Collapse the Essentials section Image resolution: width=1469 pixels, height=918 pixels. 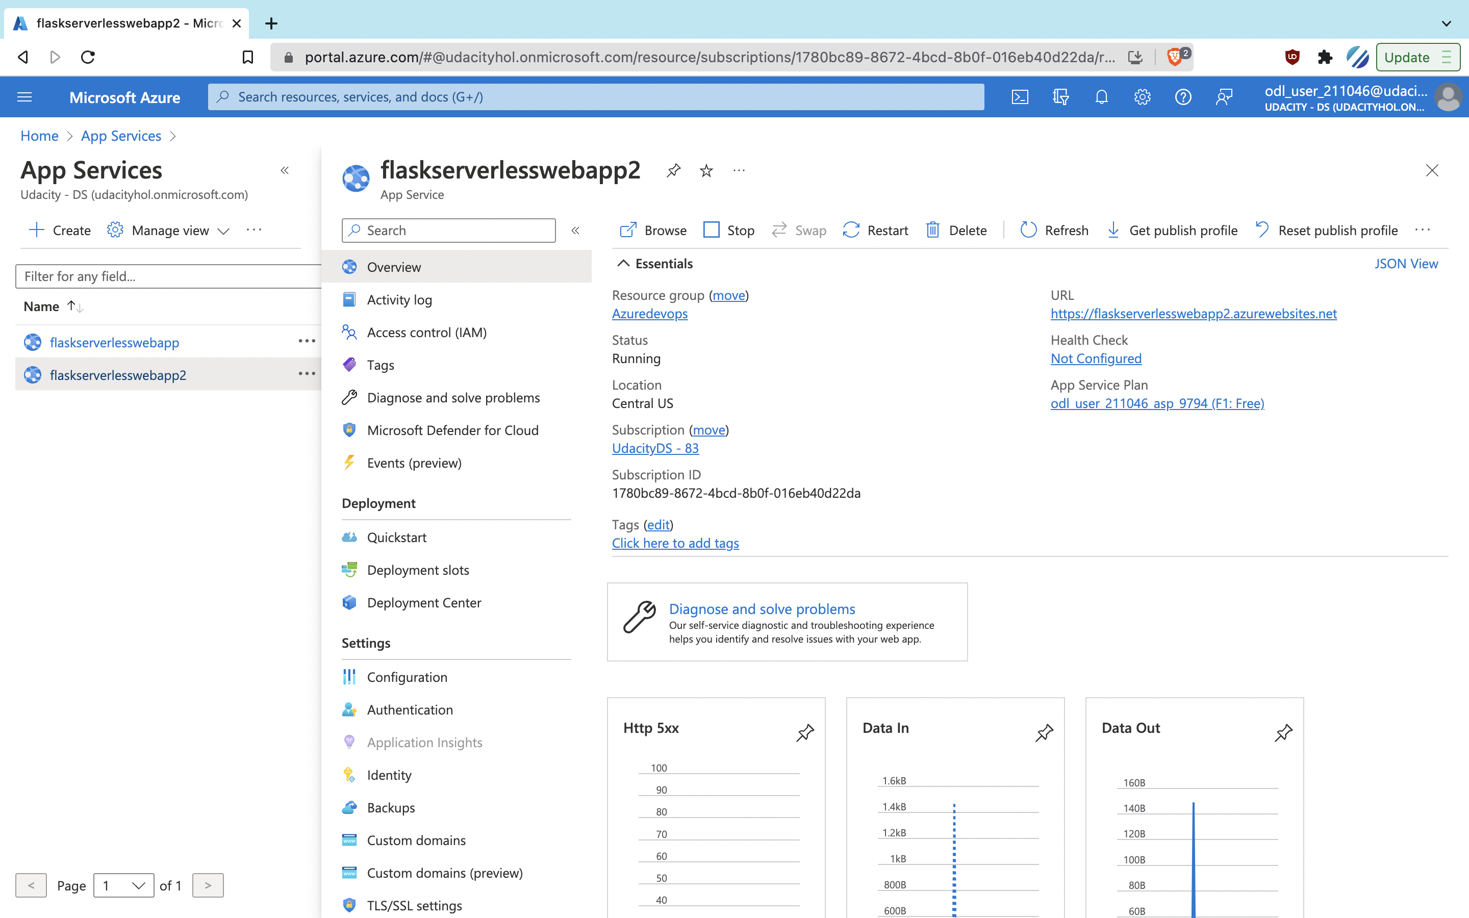coord(623,264)
